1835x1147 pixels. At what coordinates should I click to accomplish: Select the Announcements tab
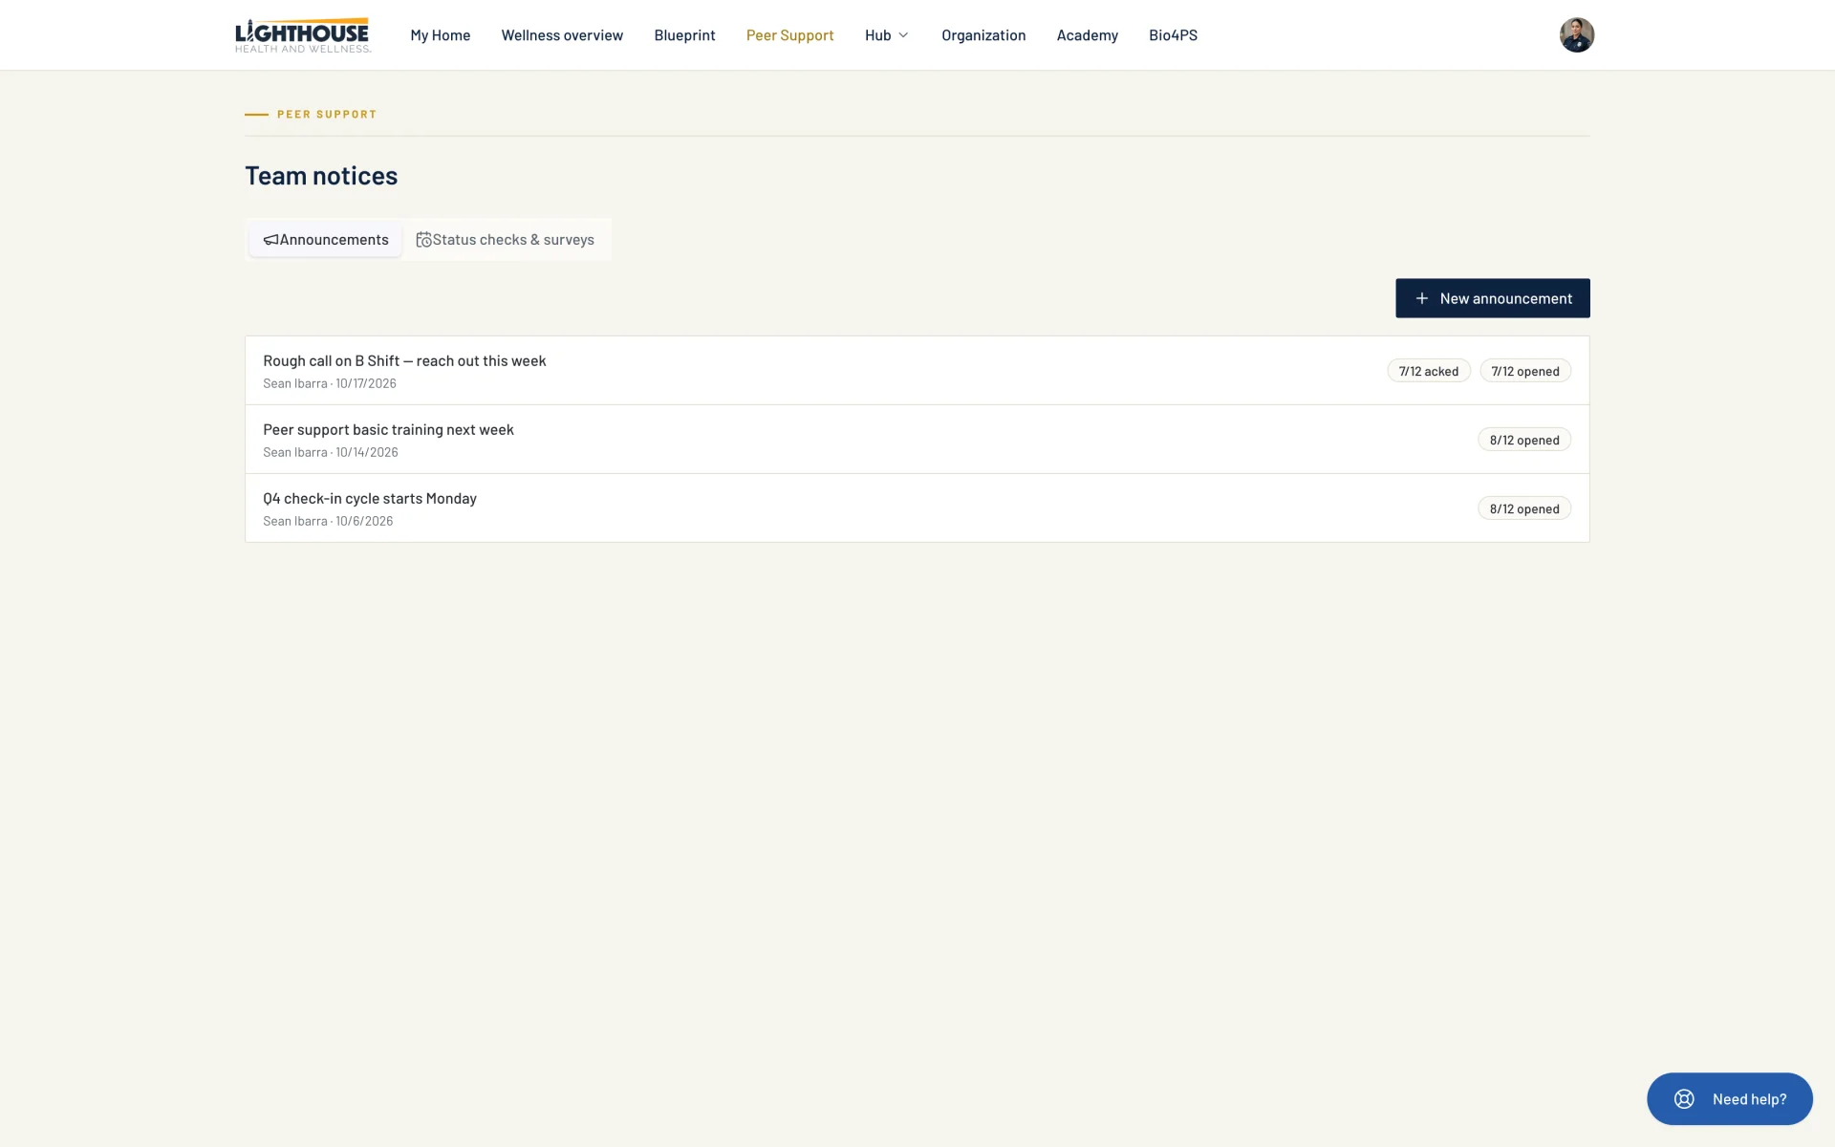click(x=326, y=240)
